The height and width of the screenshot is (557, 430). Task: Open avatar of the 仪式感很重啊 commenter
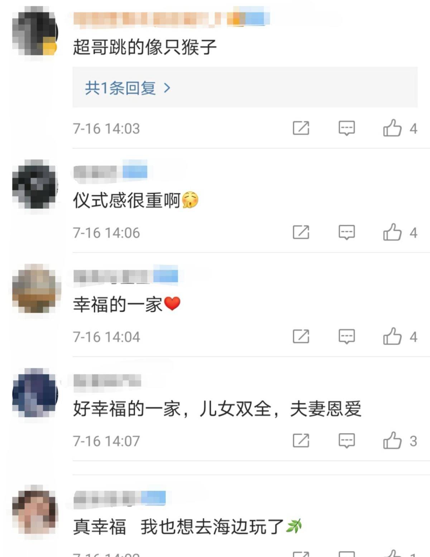(35, 184)
